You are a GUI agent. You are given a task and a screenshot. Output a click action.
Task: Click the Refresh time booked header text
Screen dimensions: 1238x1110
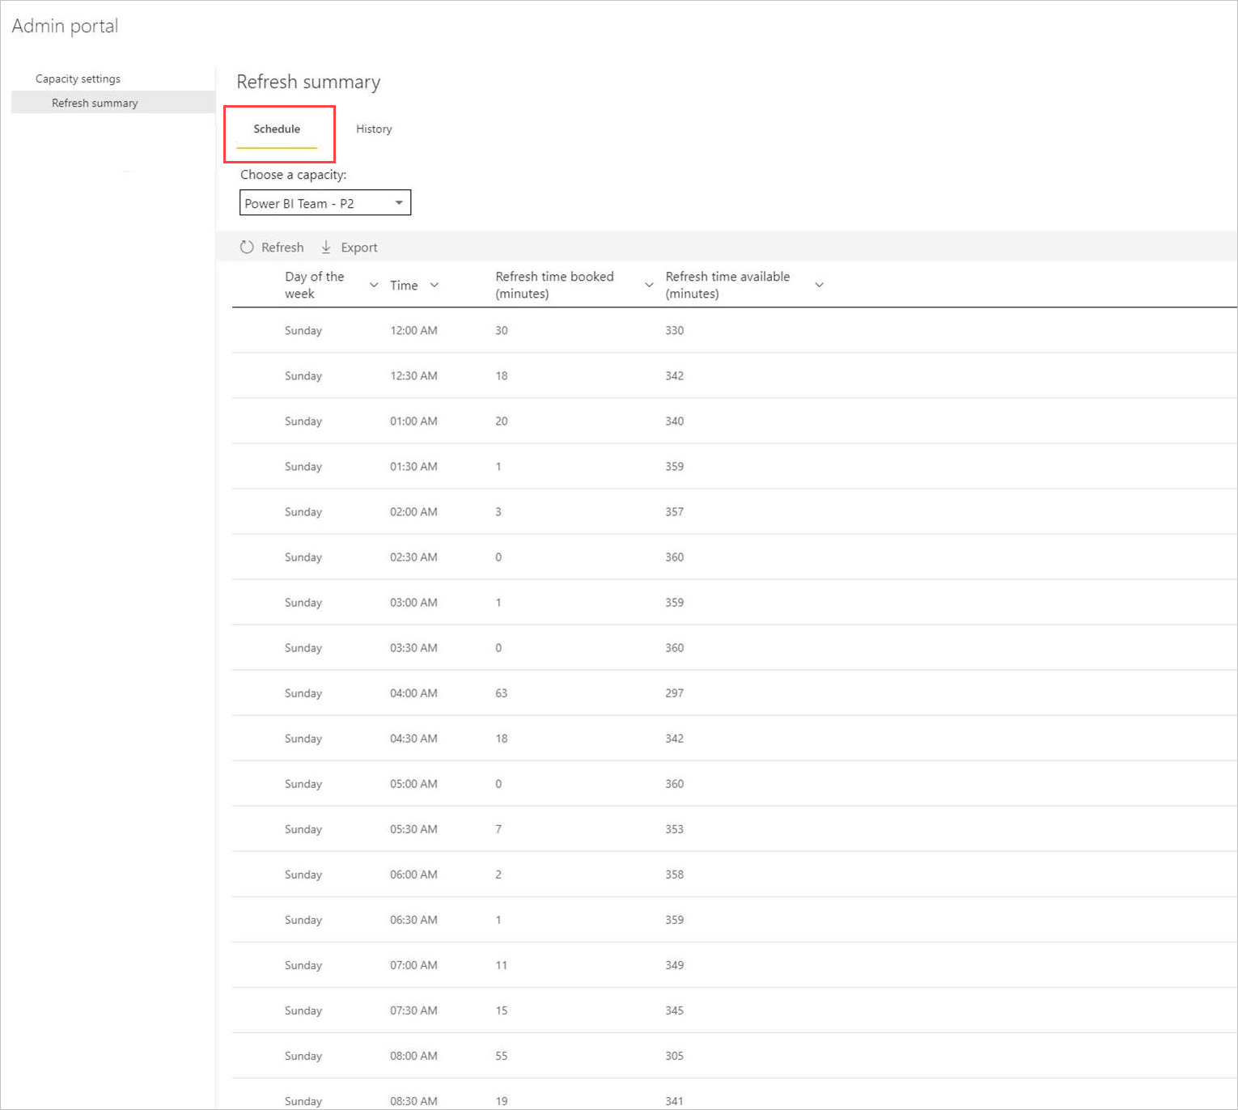(x=554, y=285)
